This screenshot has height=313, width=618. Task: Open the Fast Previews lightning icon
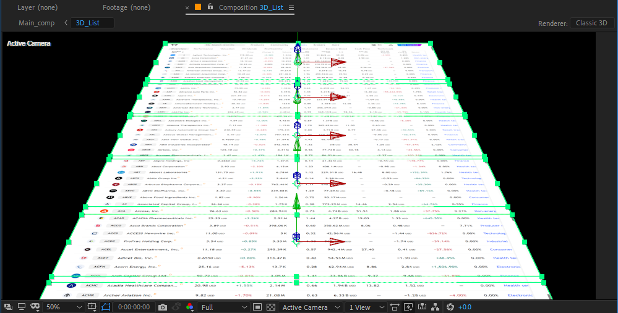tap(408, 307)
